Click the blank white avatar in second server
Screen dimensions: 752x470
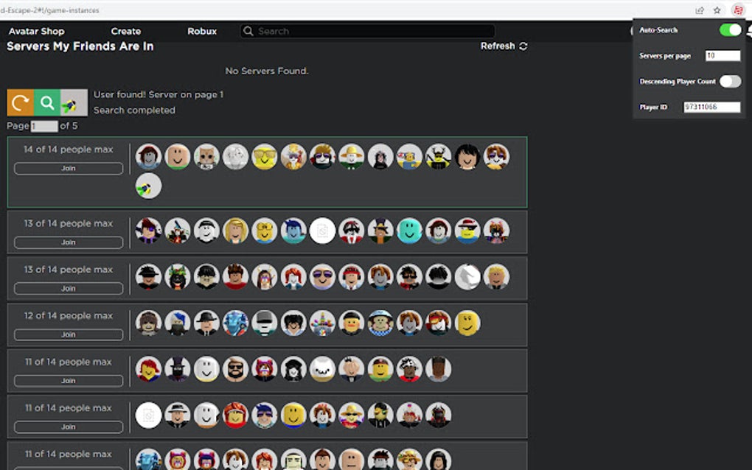[322, 231]
